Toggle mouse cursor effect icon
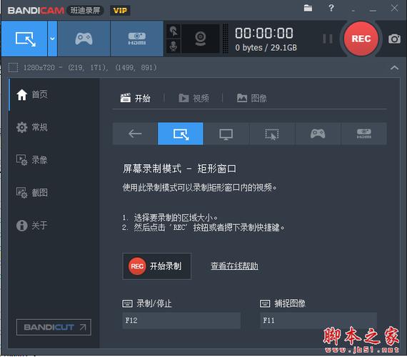The width and height of the screenshot is (407, 357). coord(174,31)
